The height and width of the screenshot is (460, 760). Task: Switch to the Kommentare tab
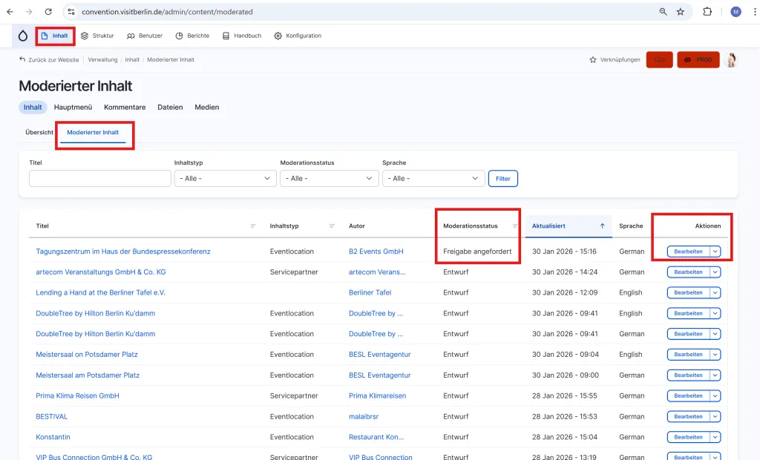tap(125, 108)
